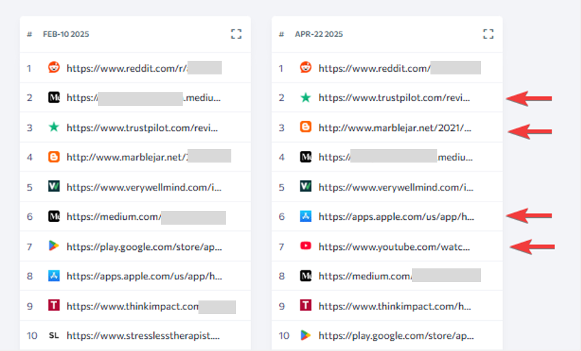The image size is (581, 351).
Task: Open trustpilot.com link in APR-22 list
Action: (x=394, y=98)
